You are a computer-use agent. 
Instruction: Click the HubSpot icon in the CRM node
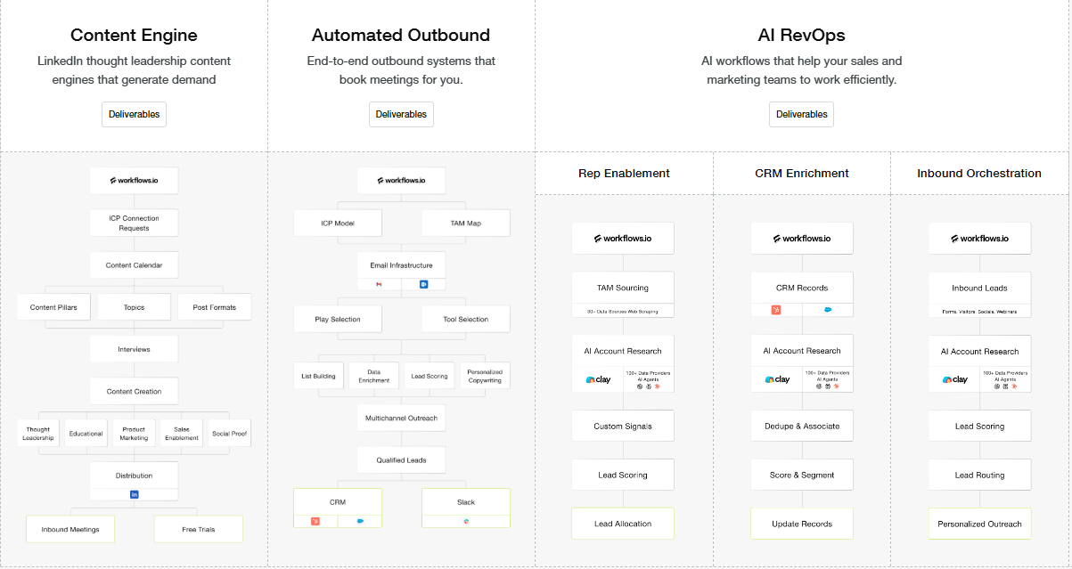point(315,520)
